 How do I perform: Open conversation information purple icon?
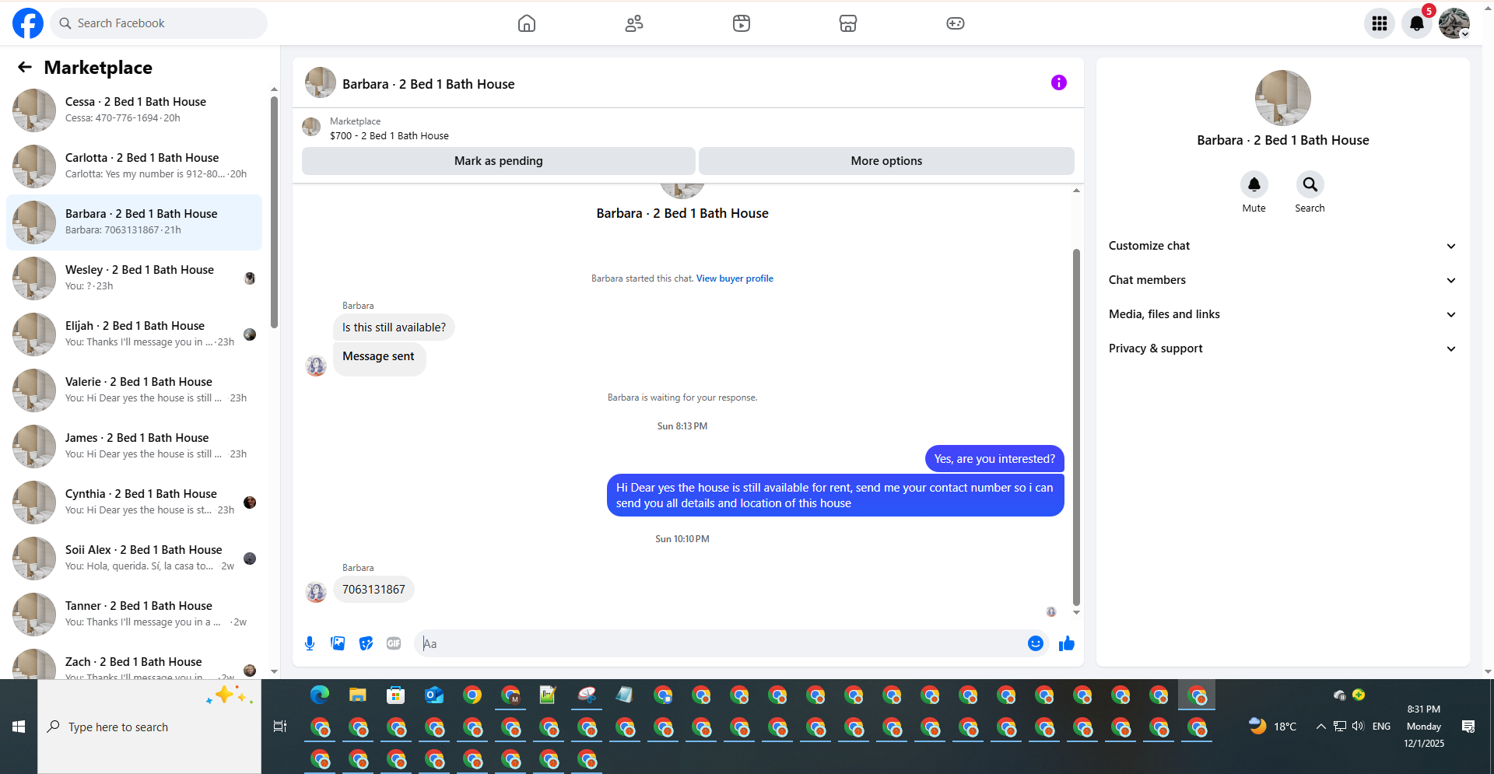(1059, 82)
